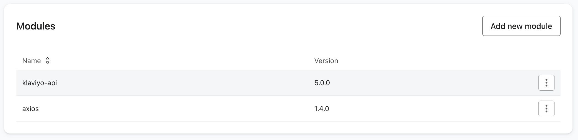
Task: Expand the kebab dropdown in the 5.0.0 row
Action: tap(546, 83)
